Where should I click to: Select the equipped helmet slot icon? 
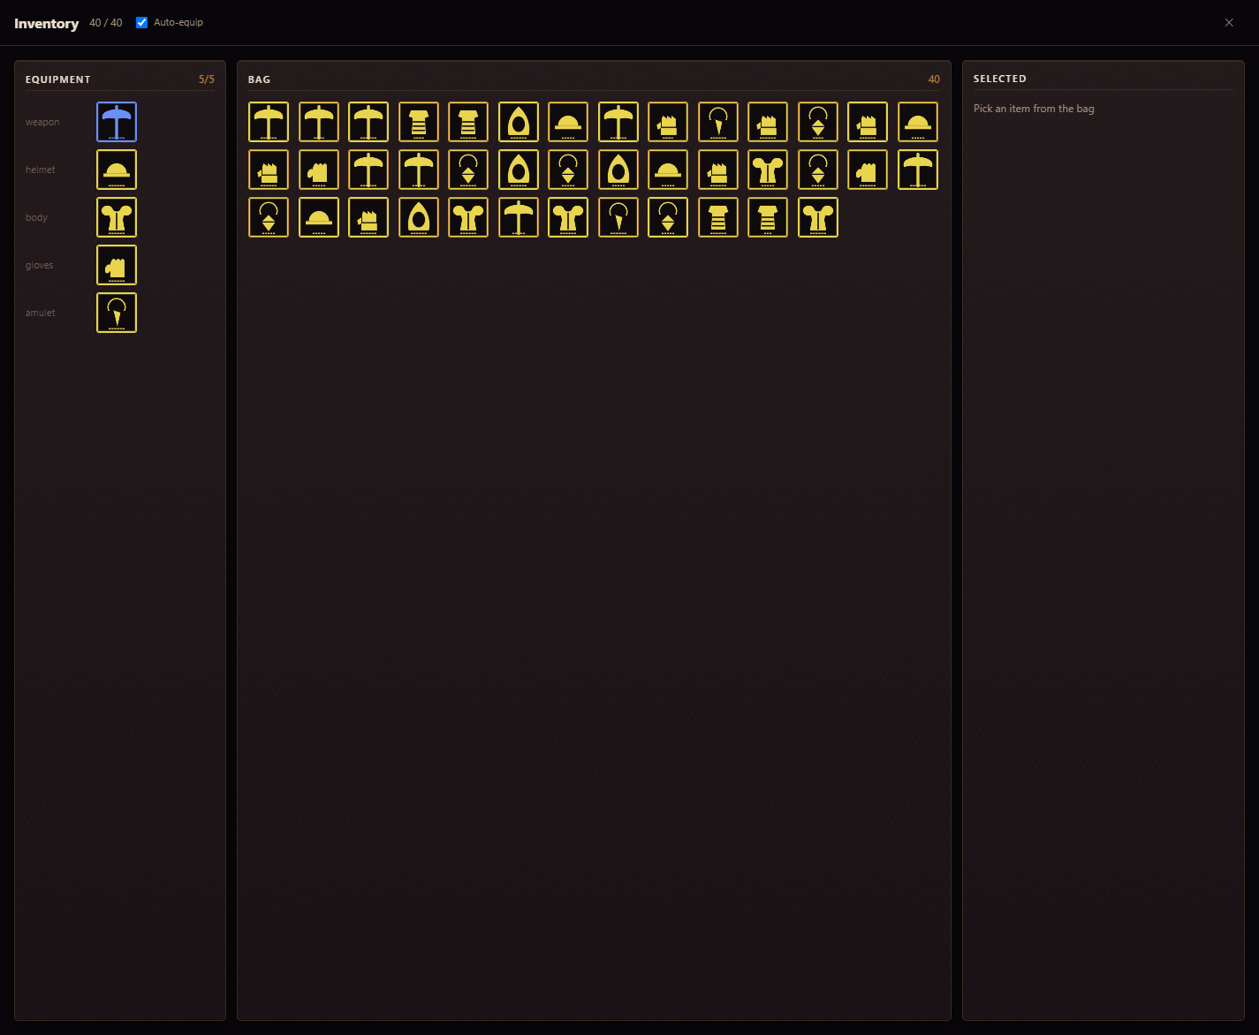[x=117, y=170]
